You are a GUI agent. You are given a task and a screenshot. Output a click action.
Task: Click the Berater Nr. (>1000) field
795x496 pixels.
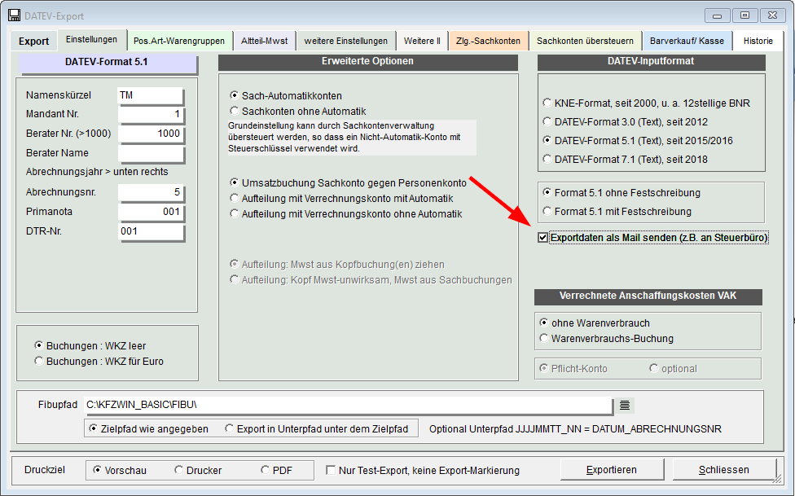pyautogui.click(x=151, y=134)
